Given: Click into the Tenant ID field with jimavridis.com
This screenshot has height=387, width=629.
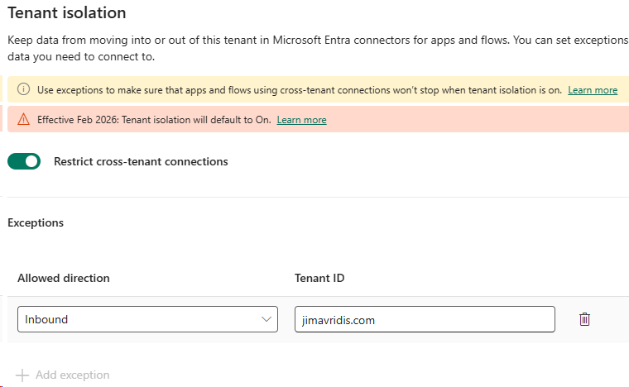Looking at the screenshot, I should 424,319.
